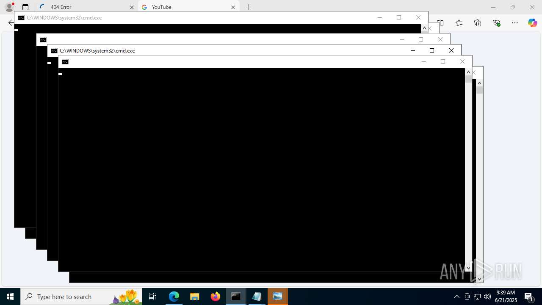Open Edge Favorites star list
Screen dimensions: 542x305
(459, 23)
